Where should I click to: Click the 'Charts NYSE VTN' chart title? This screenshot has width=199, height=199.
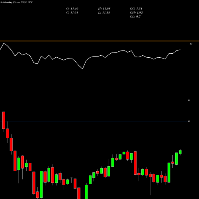click(23, 2)
